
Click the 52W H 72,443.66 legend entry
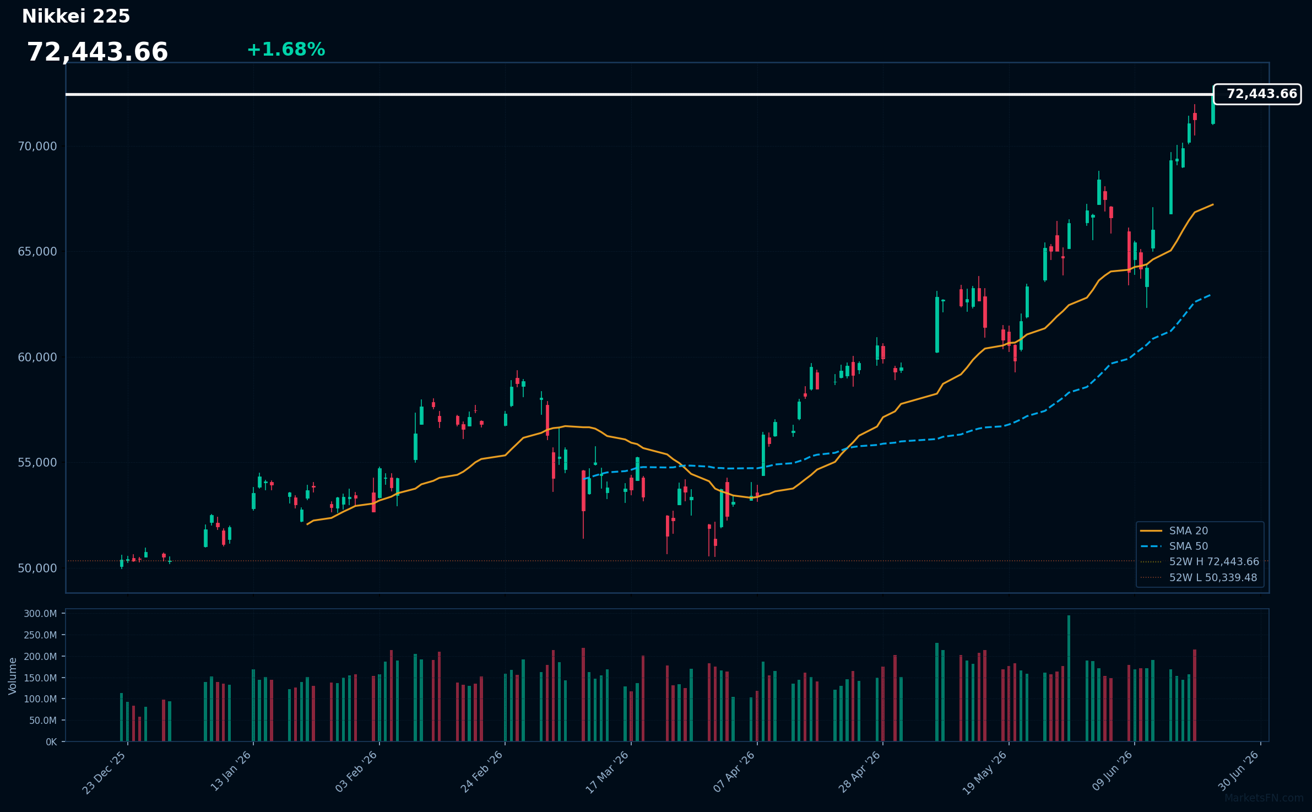(x=1199, y=561)
